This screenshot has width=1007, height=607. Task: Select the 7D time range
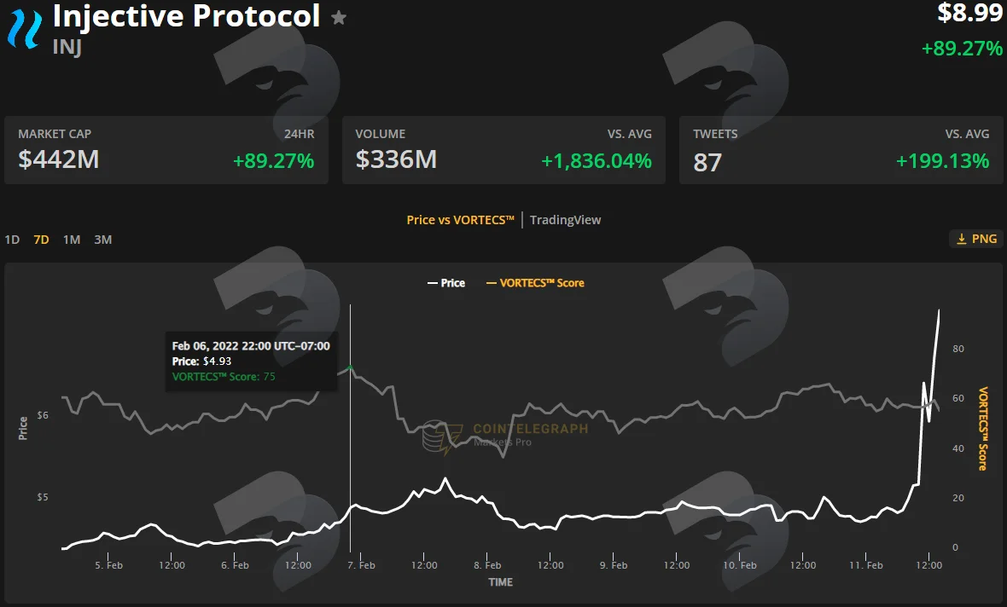click(41, 240)
